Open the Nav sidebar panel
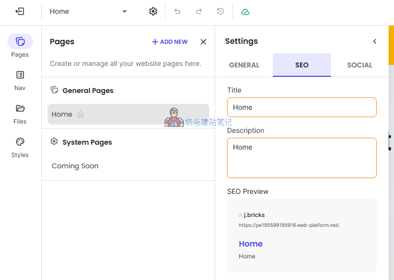The width and height of the screenshot is (394, 280). tap(20, 80)
